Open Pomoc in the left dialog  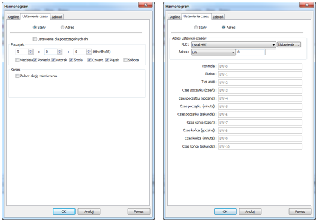coord(139,212)
